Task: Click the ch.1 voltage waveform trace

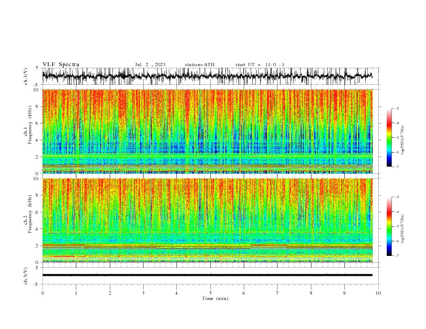Action: [x=207, y=76]
